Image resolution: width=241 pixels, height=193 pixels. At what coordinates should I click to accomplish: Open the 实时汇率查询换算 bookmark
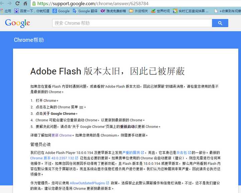[x=190, y=11]
